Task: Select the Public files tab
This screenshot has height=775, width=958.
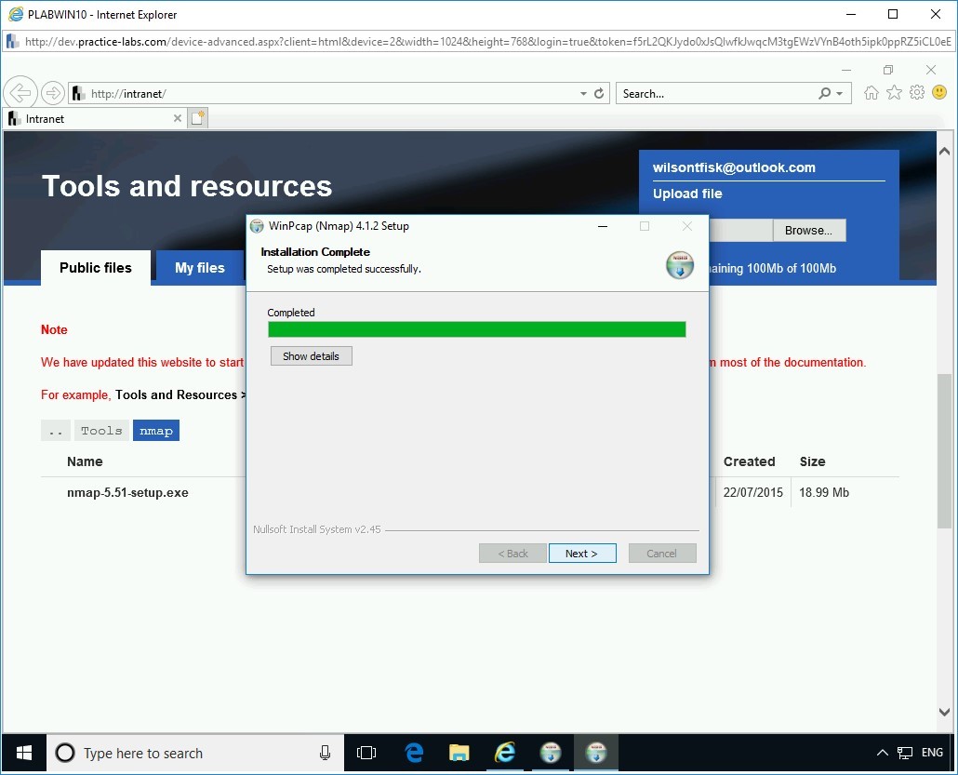Action: point(95,268)
